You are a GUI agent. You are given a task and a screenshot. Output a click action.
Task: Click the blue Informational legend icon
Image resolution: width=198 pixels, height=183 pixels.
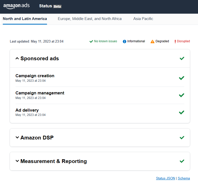(124, 41)
